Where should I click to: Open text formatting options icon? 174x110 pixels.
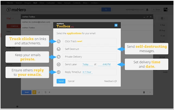pyautogui.click(x=39, y=92)
